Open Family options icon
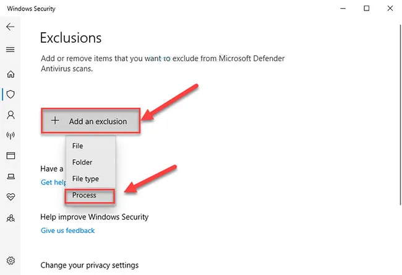Image resolution: width=402 pixels, height=275 pixels. pos(10,217)
